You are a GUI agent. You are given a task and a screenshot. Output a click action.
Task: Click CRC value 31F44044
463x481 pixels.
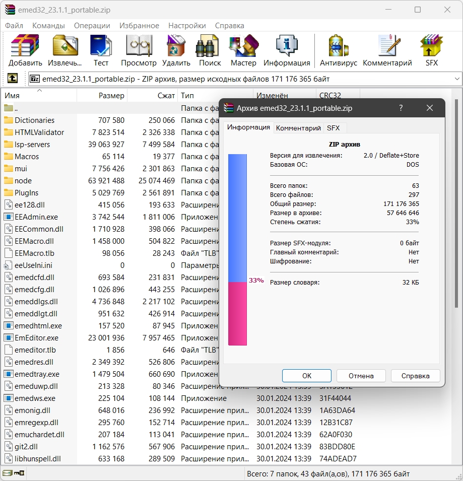pyautogui.click(x=335, y=398)
